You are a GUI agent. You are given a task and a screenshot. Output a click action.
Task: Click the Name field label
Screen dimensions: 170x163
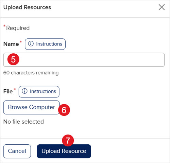coord(11,44)
